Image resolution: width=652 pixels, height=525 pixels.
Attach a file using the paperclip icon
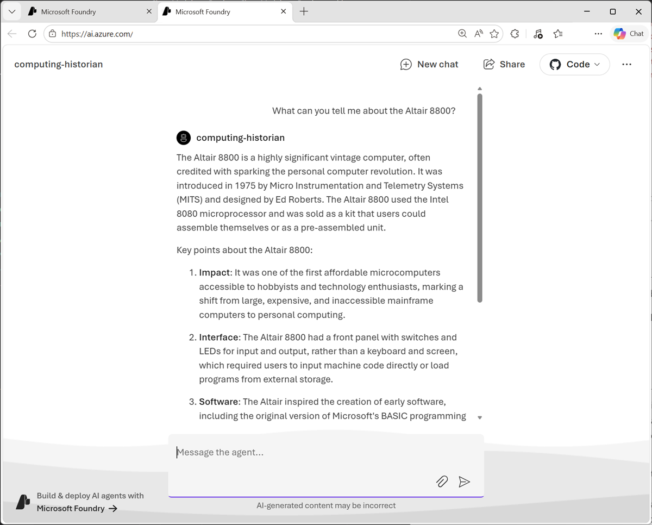[x=442, y=482]
